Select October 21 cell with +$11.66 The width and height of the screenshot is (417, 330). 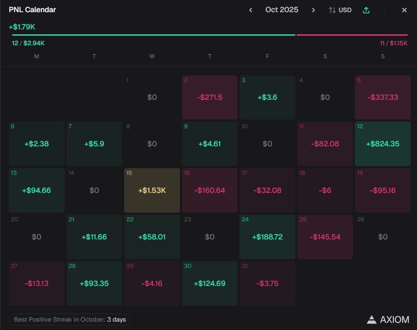[94, 237]
